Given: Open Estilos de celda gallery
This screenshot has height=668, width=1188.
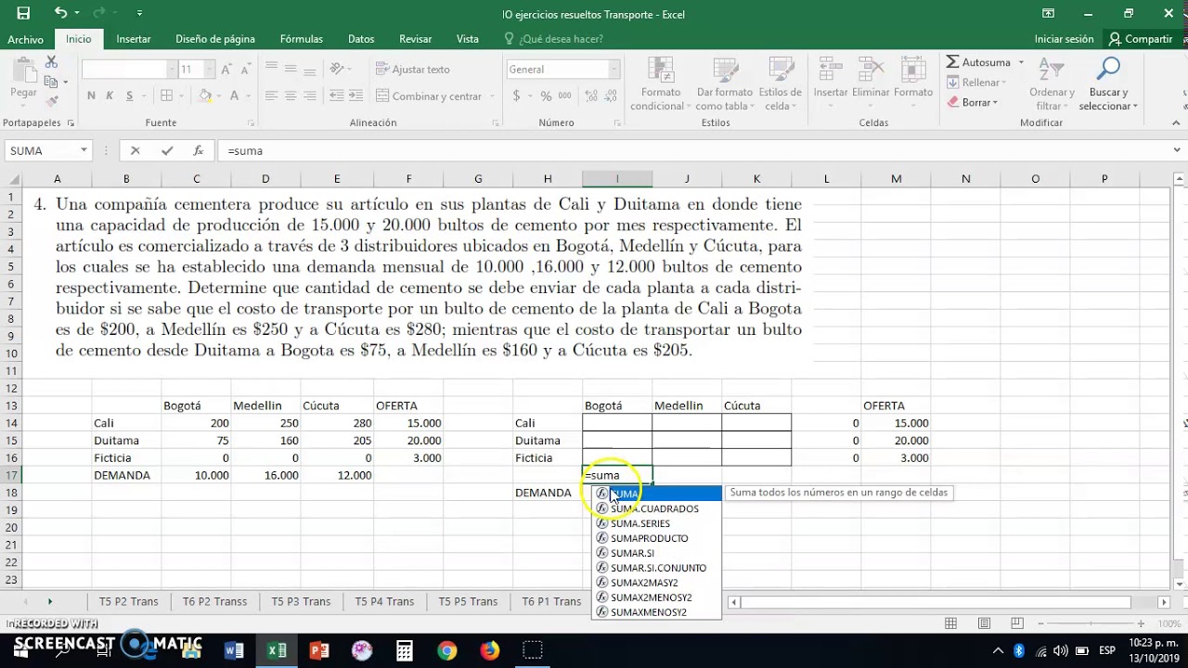Looking at the screenshot, I should (780, 83).
